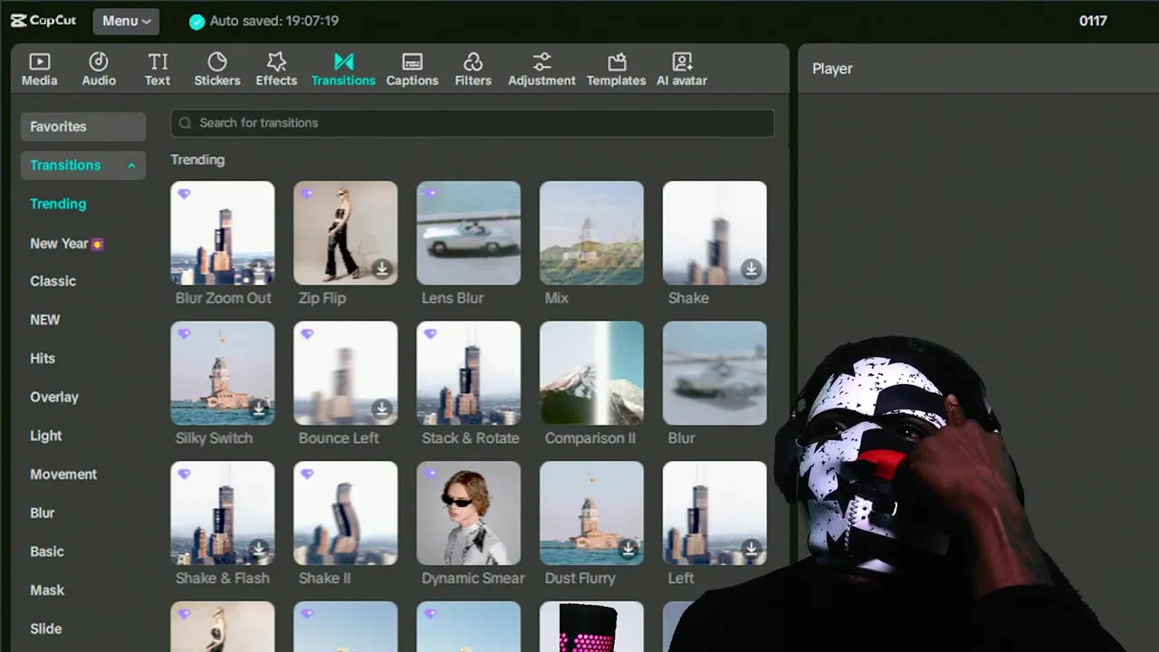Open the AI avatar panel
1159x652 pixels.
pos(682,70)
